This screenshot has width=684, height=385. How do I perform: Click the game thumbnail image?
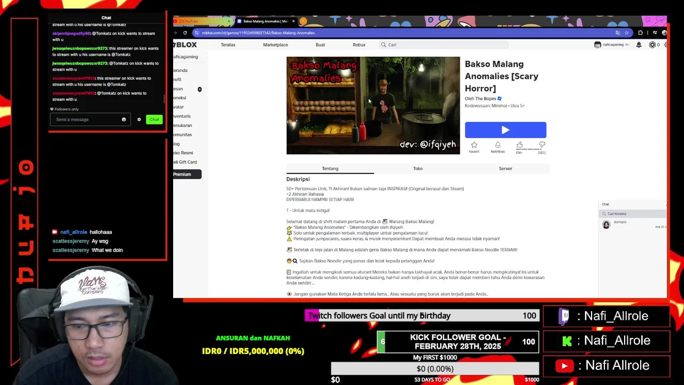(x=373, y=105)
